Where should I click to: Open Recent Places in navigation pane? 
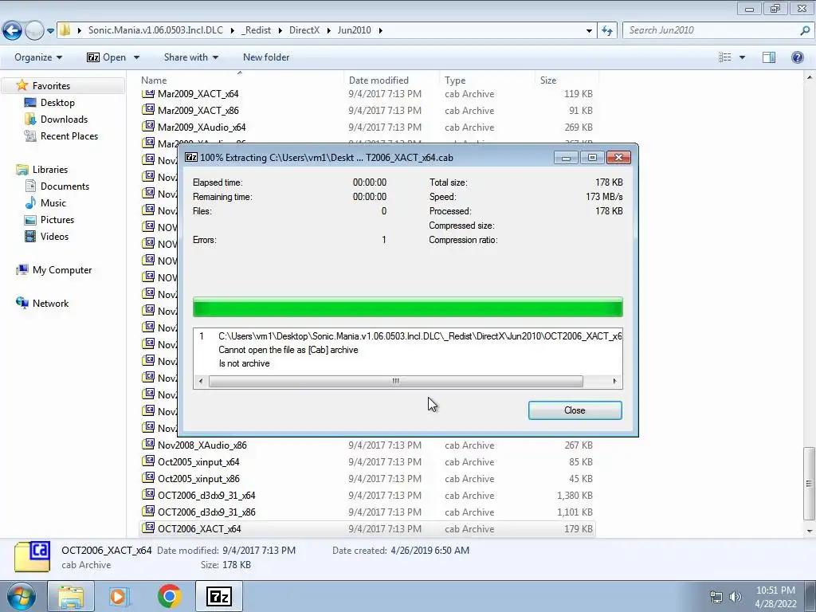[69, 135]
